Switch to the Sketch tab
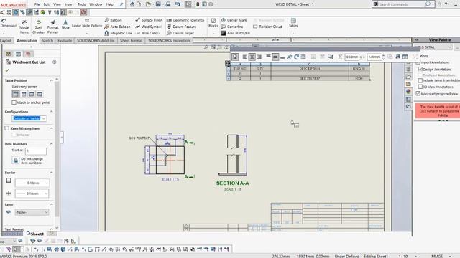This screenshot has height=258, width=460. pos(47,41)
